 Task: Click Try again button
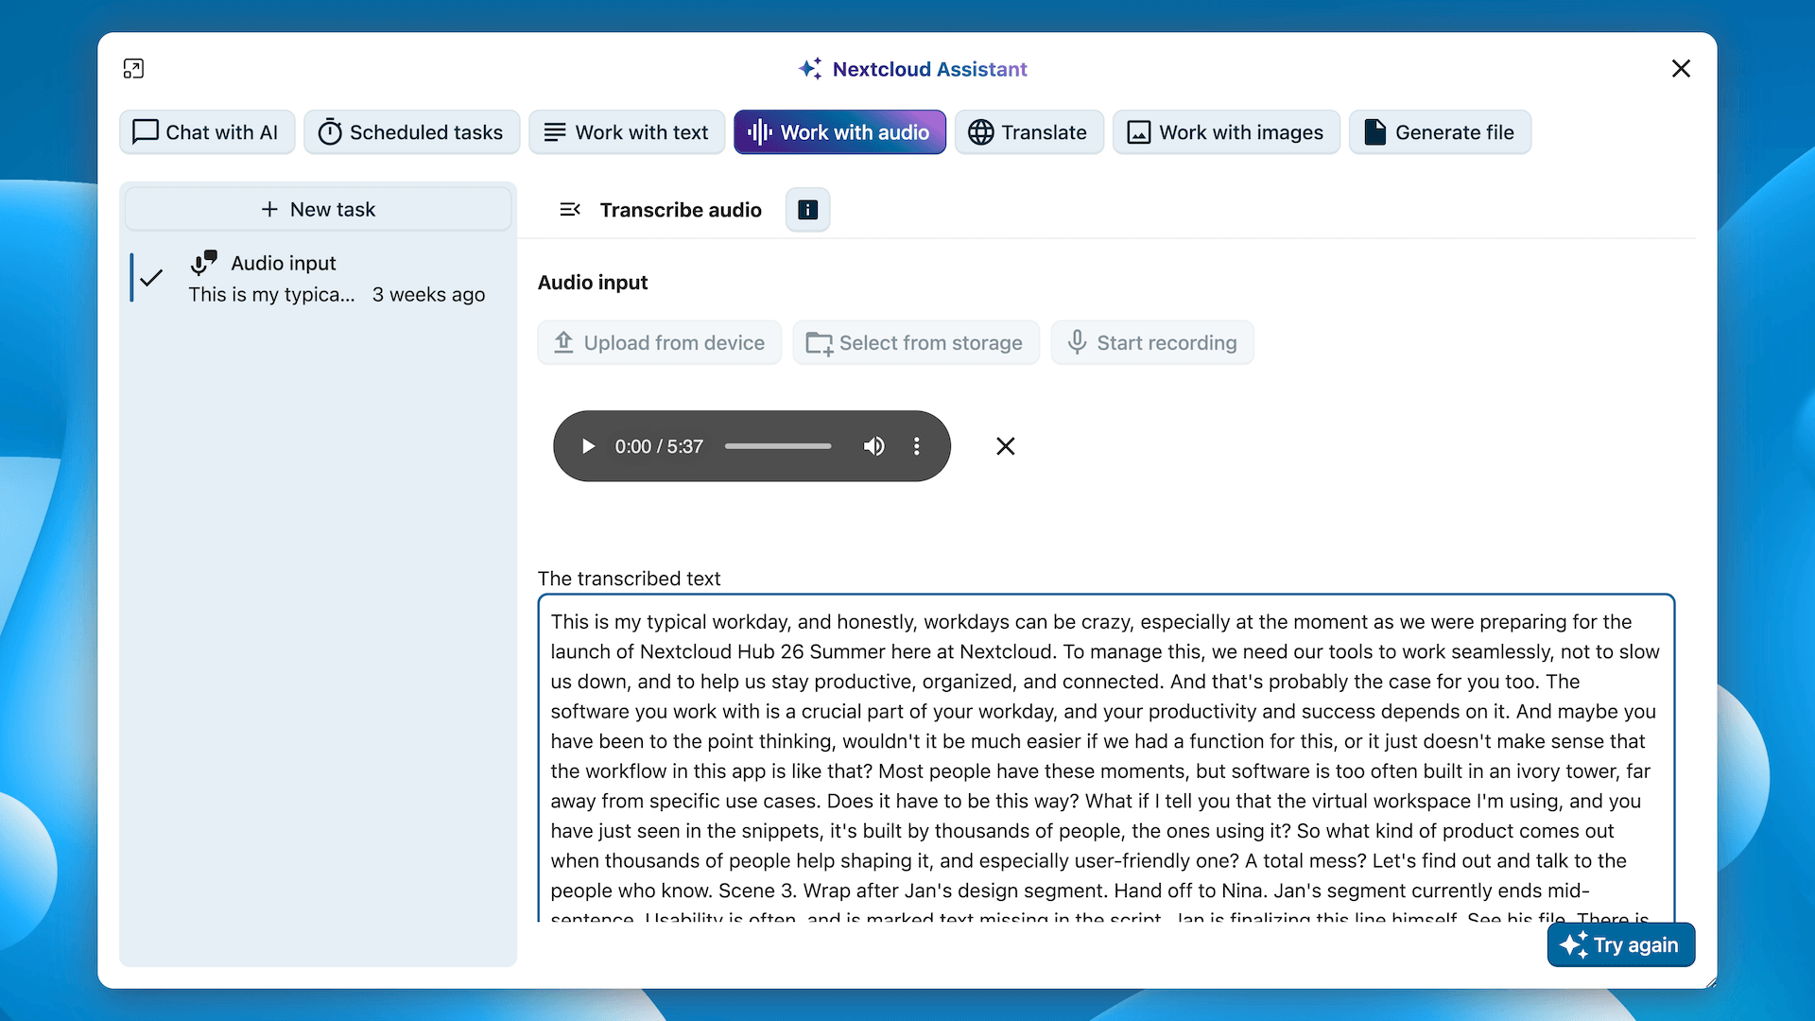[x=1620, y=944]
